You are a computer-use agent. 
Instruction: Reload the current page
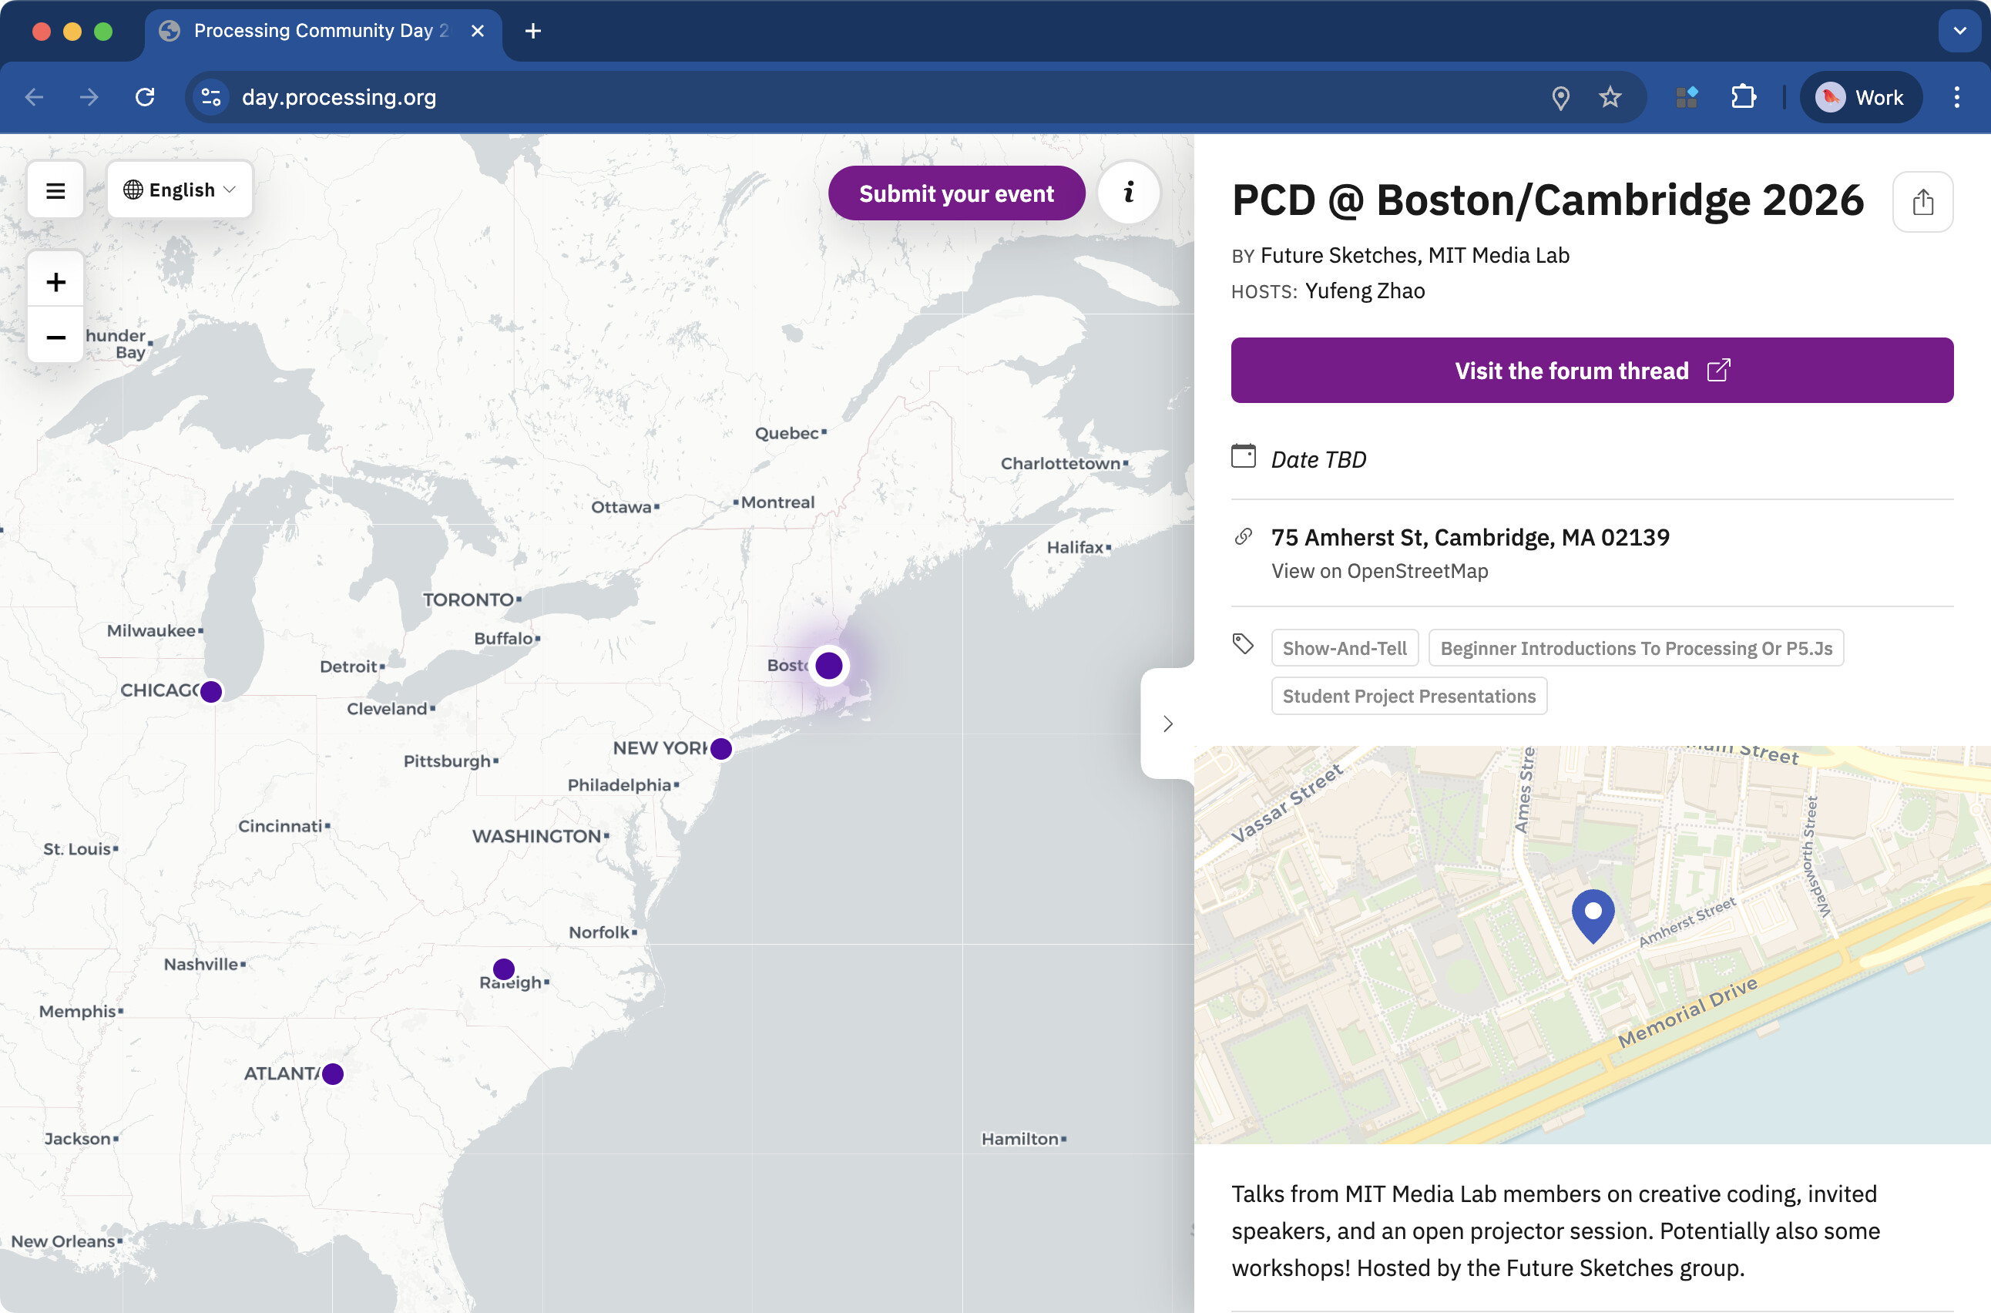coord(145,97)
